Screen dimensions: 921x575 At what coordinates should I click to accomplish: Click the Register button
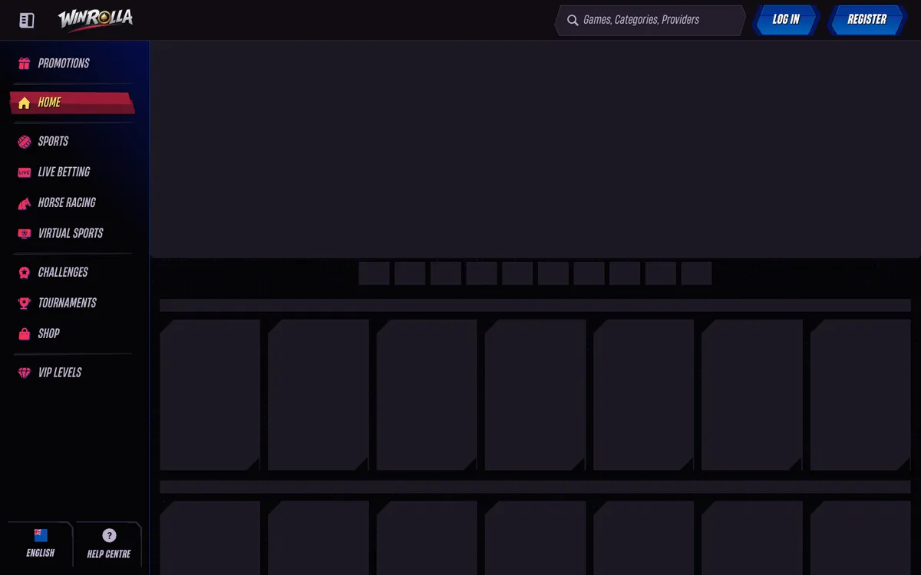click(x=867, y=20)
